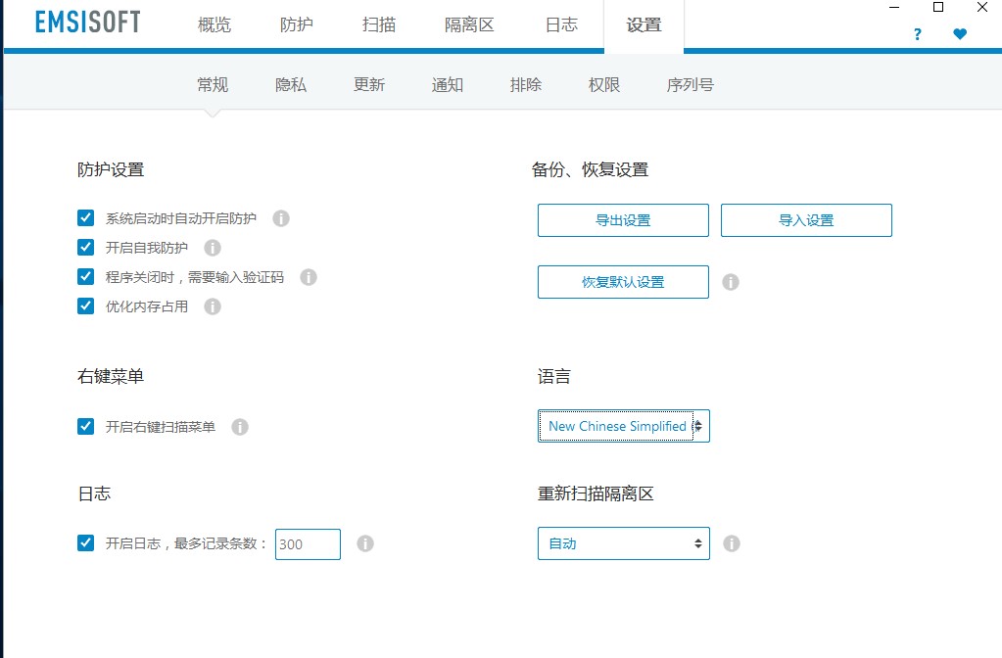Image resolution: width=1002 pixels, height=658 pixels.
Task: Minimize the Emsisoft window
Action: [894, 7]
